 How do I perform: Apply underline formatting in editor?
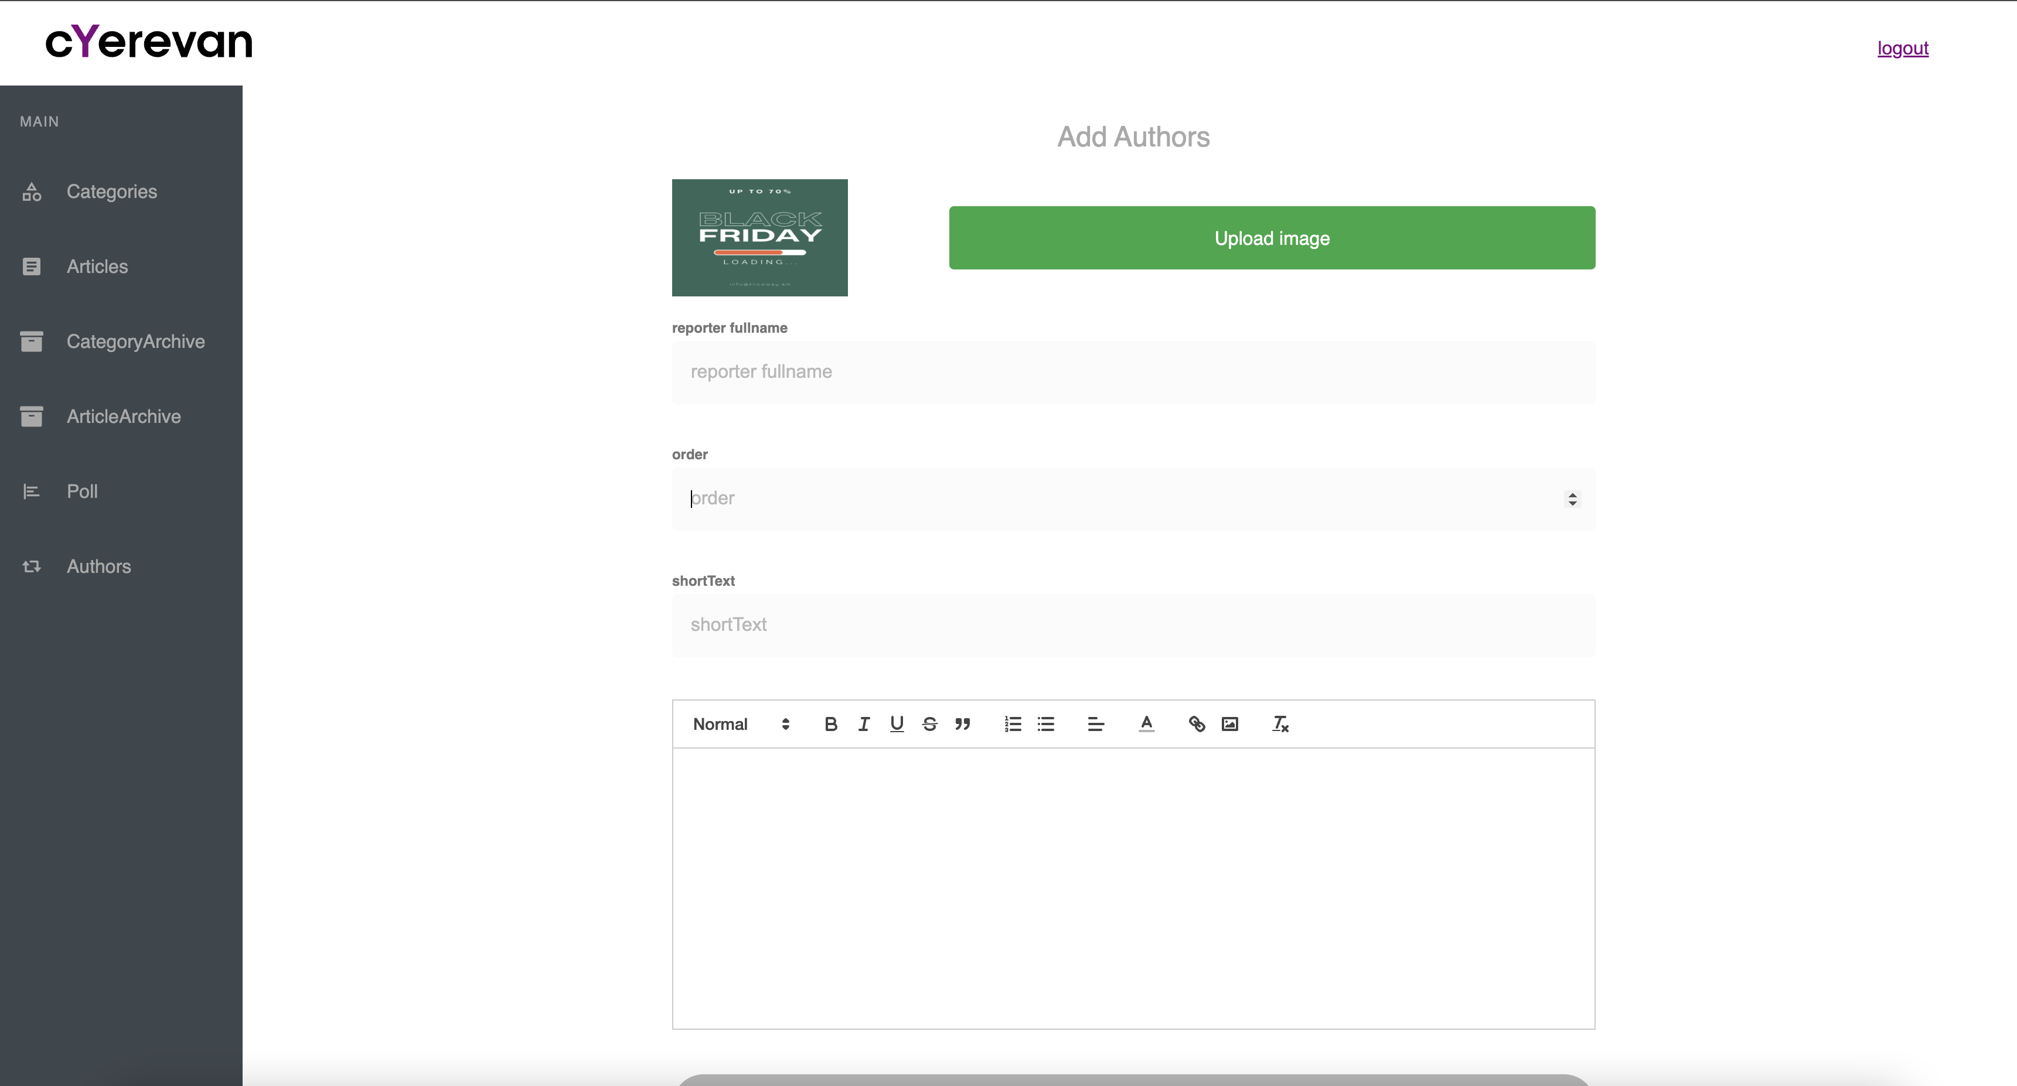[x=897, y=724]
